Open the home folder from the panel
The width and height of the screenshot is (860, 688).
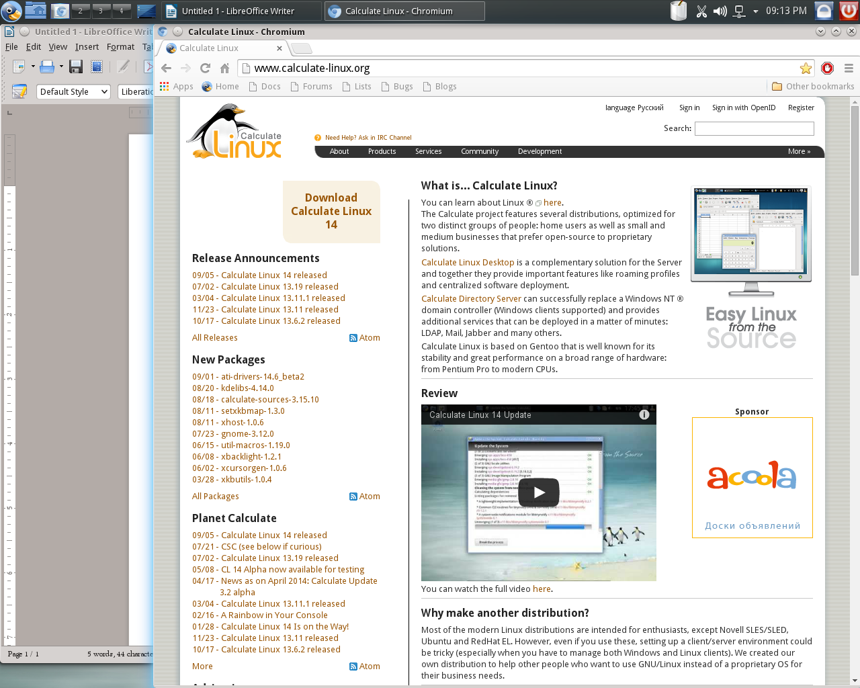click(35, 11)
